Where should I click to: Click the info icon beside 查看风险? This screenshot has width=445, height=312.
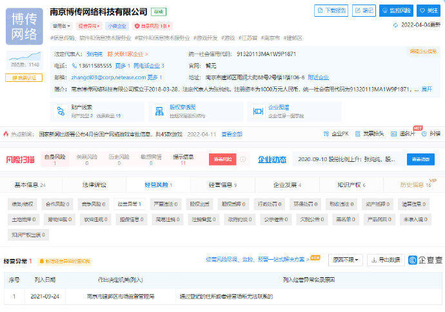tap(242, 159)
